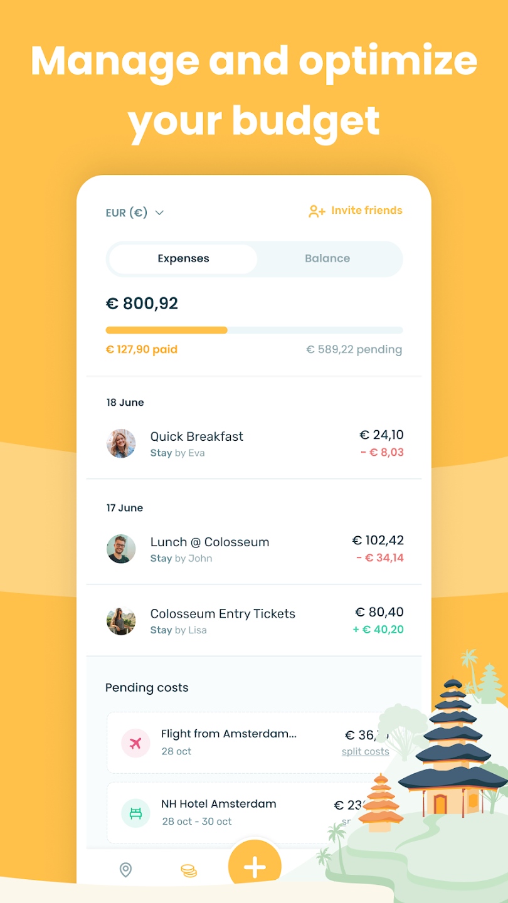The height and width of the screenshot is (903, 508).
Task: Open the EUR (€) currency dropdown
Action: point(135,213)
